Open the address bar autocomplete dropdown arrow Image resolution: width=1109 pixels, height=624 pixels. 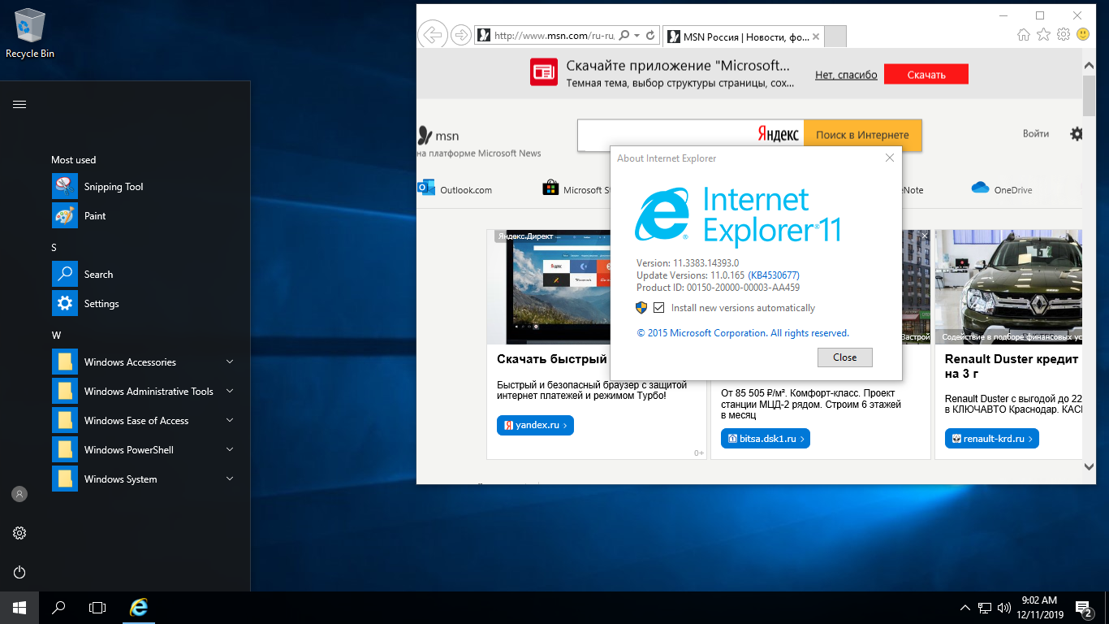tap(637, 36)
